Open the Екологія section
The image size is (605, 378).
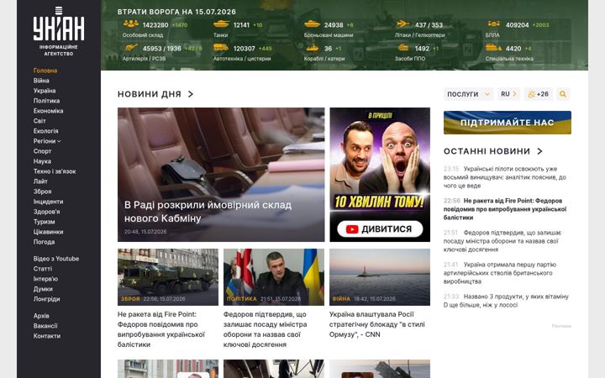point(45,131)
